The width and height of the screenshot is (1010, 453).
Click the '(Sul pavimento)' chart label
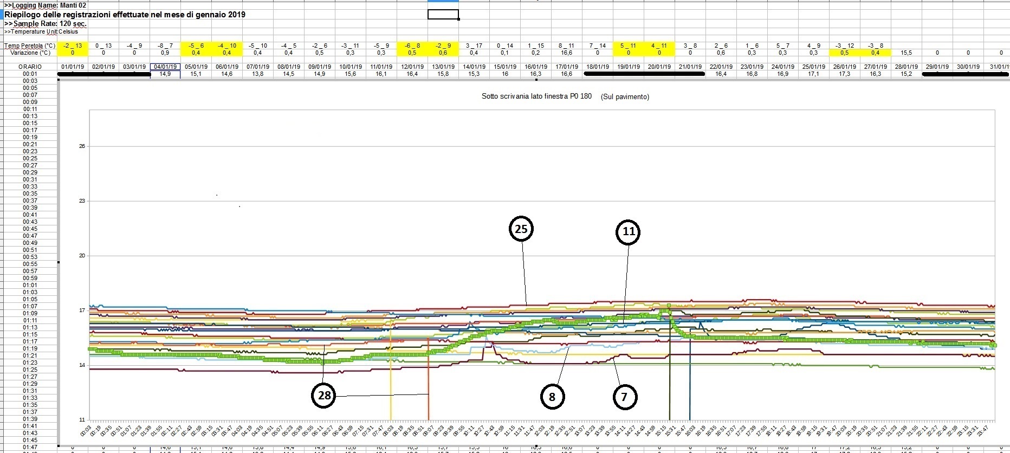click(x=625, y=97)
